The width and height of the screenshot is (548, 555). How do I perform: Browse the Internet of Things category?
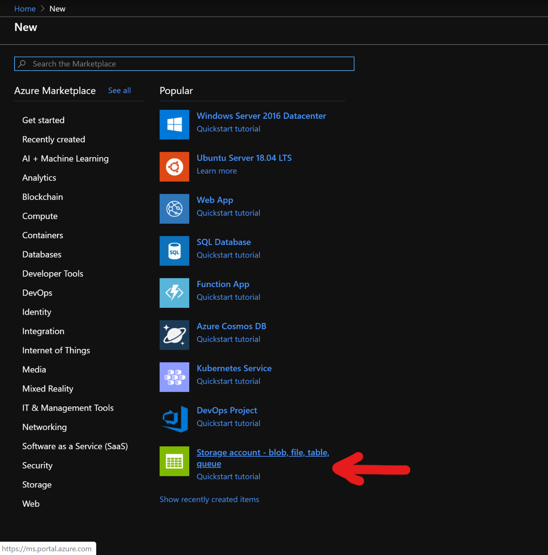click(x=56, y=350)
